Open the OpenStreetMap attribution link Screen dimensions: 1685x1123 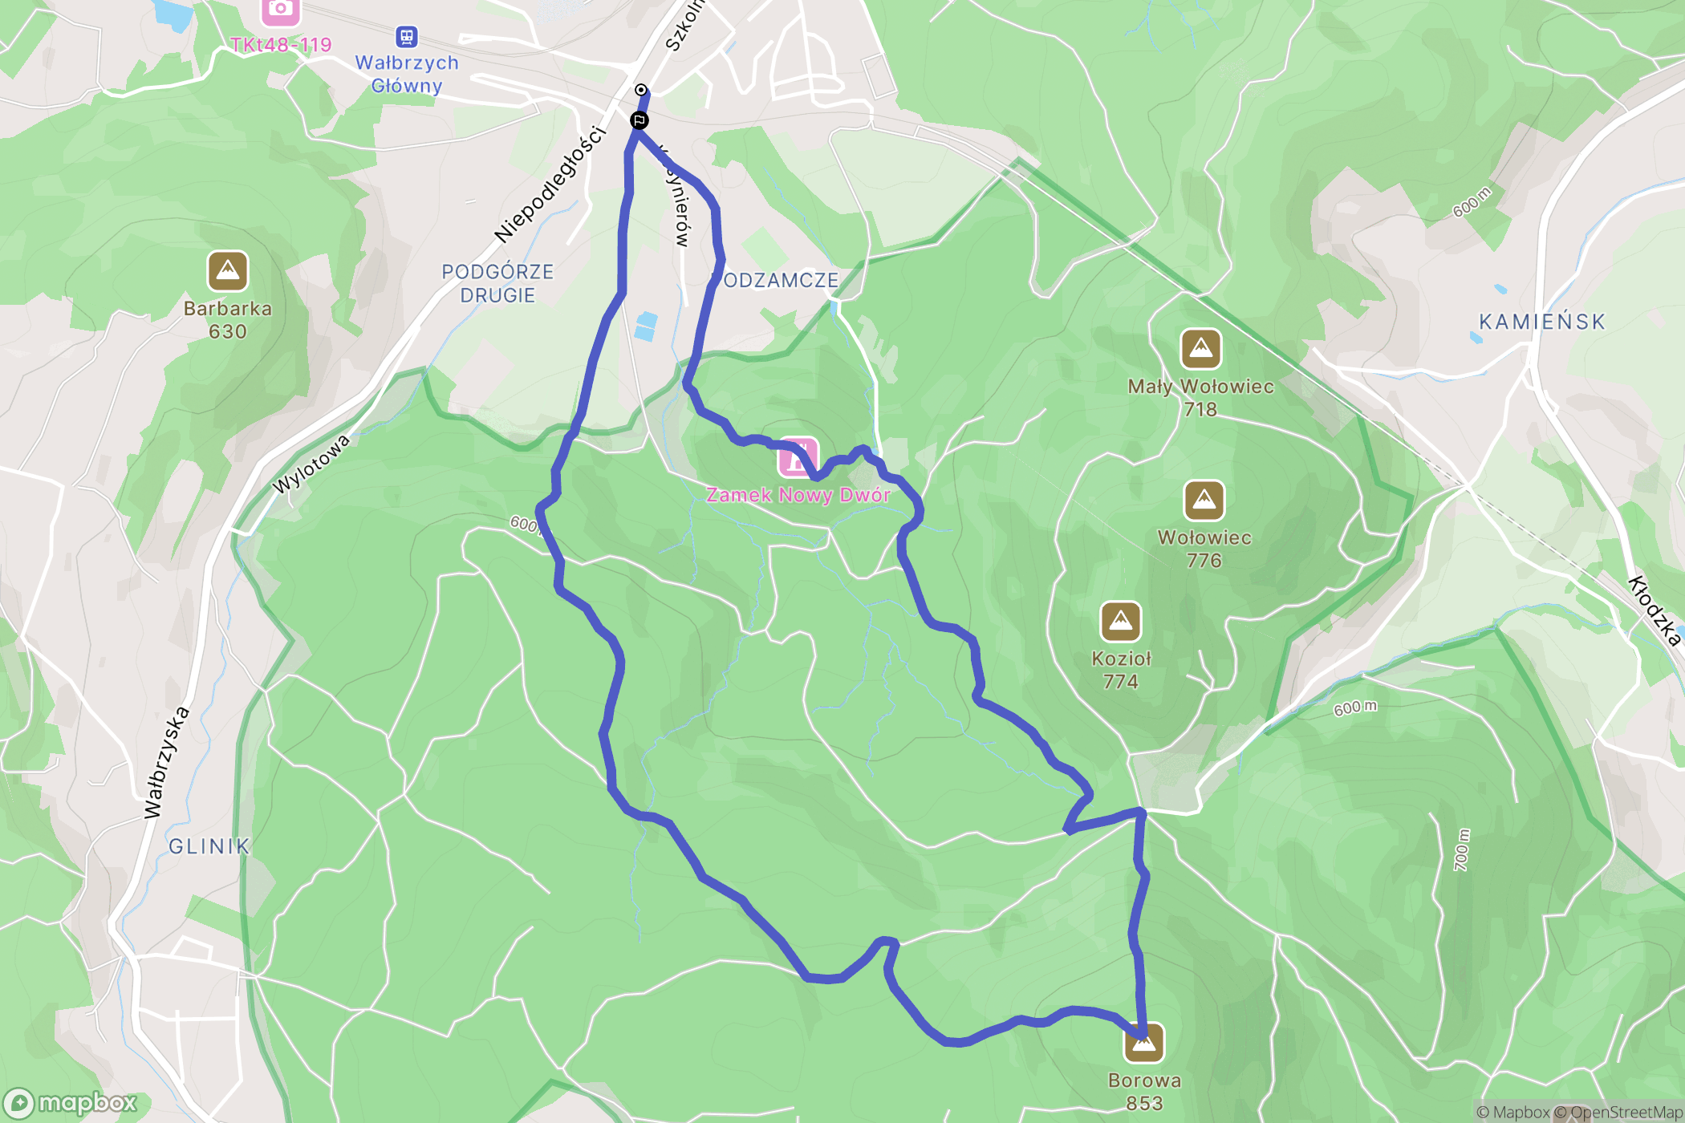[1618, 1113]
